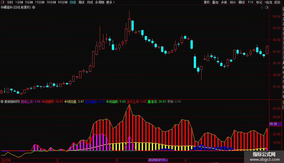This screenshot has width=284, height=163.
Task: Activate the 画线 drawing tool
Action: click(x=242, y=2)
